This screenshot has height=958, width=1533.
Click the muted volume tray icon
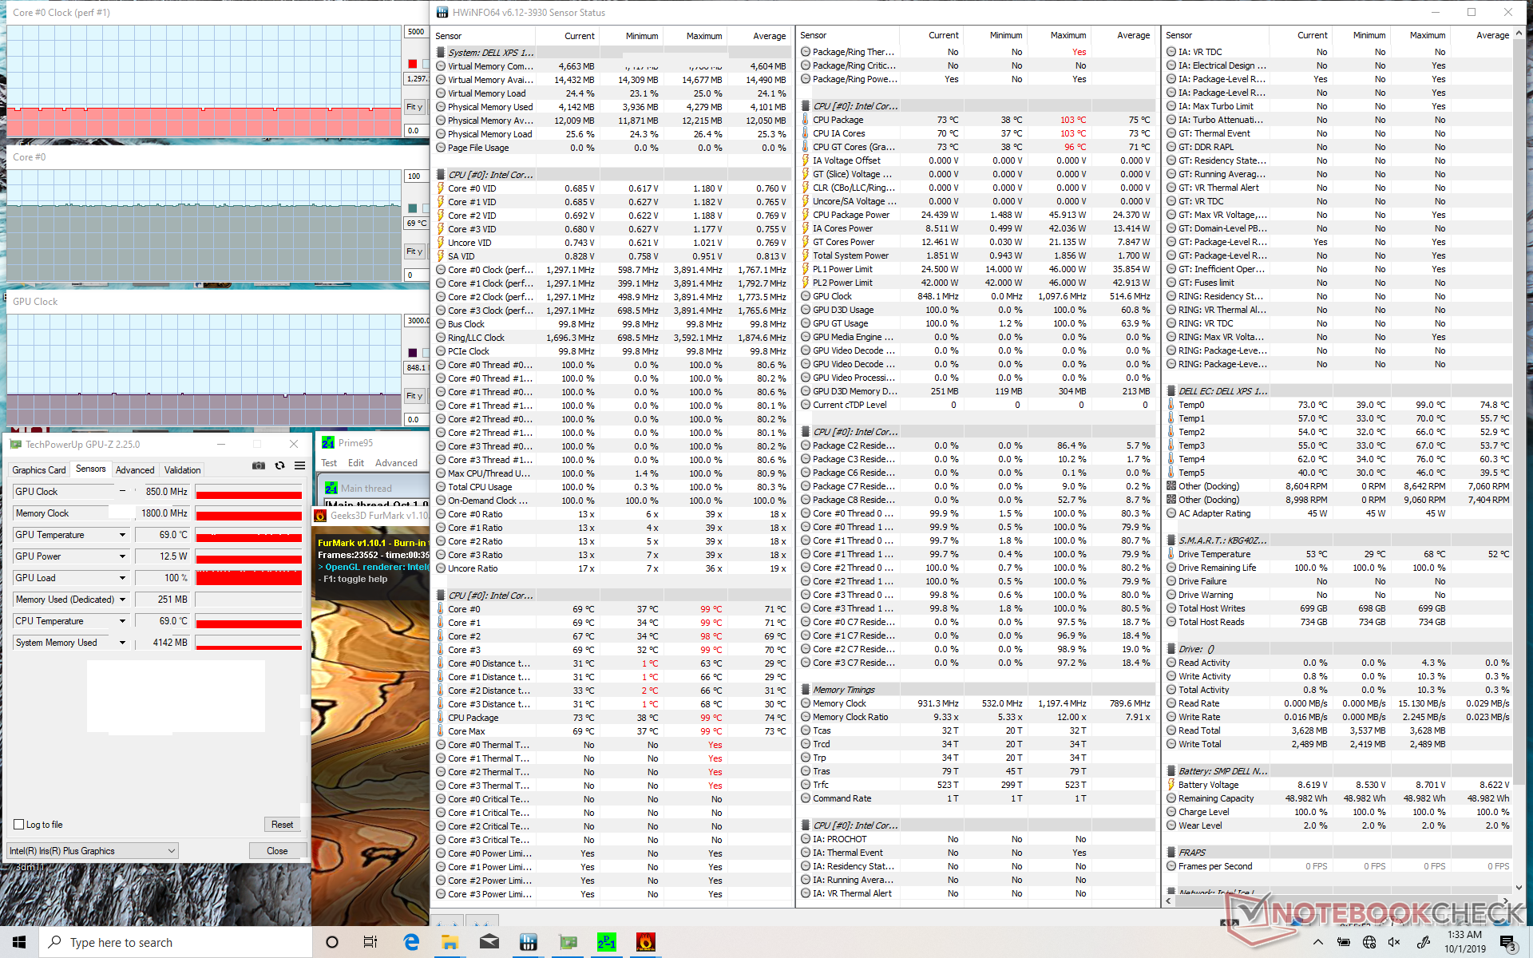point(1394,942)
